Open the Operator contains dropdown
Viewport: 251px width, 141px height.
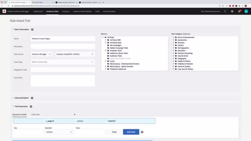59,132
